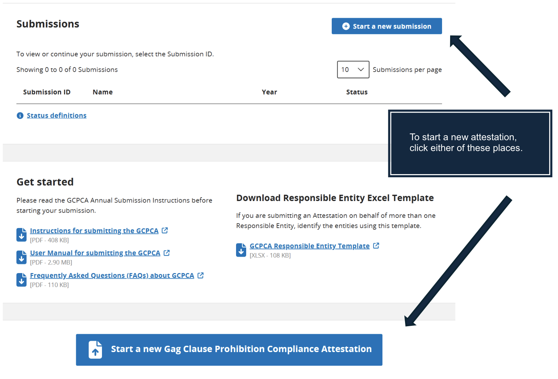558x379 pixels.
Task: Open the Submissions per page dropdown
Action: coord(353,70)
